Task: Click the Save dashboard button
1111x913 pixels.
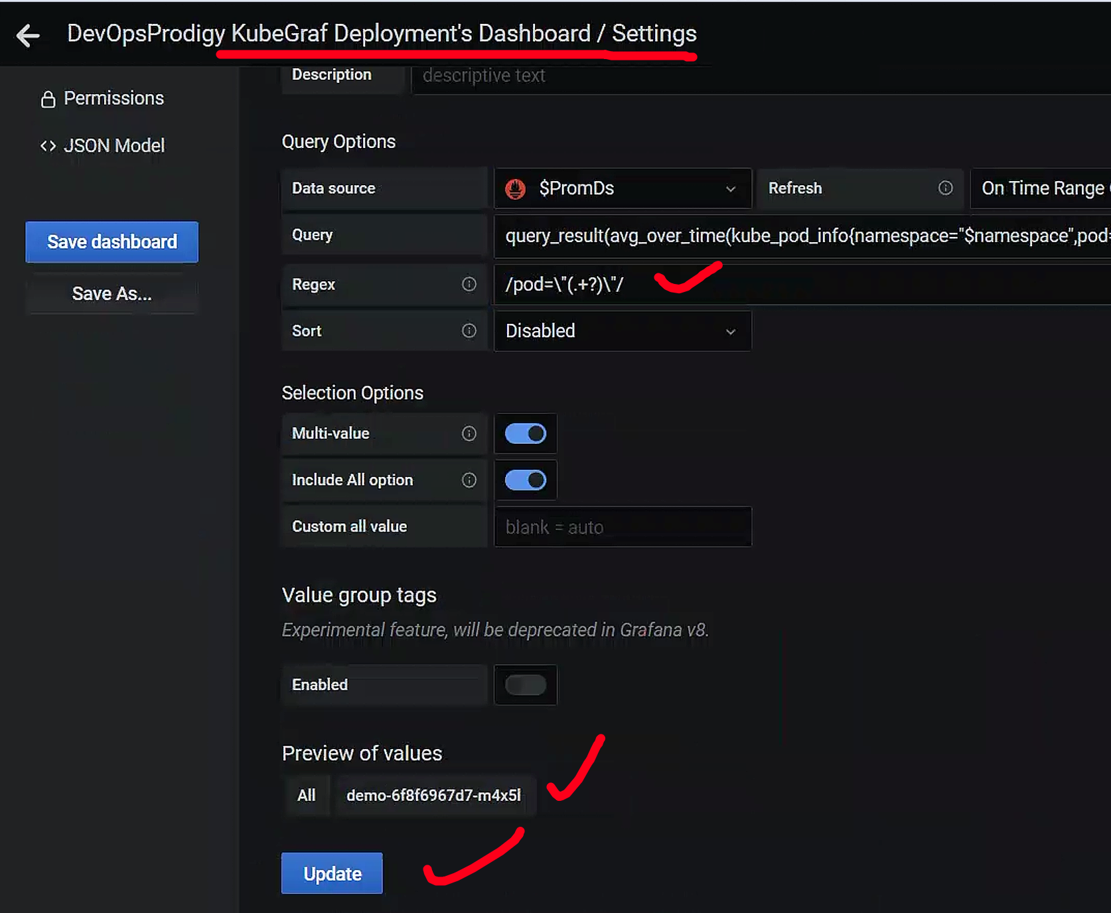Action: (111, 242)
